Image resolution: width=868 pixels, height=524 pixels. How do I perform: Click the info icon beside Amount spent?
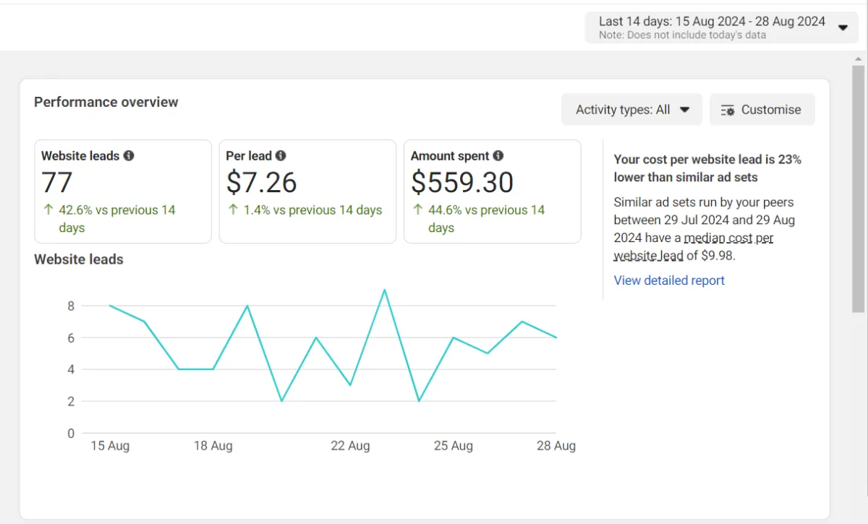pyautogui.click(x=498, y=155)
